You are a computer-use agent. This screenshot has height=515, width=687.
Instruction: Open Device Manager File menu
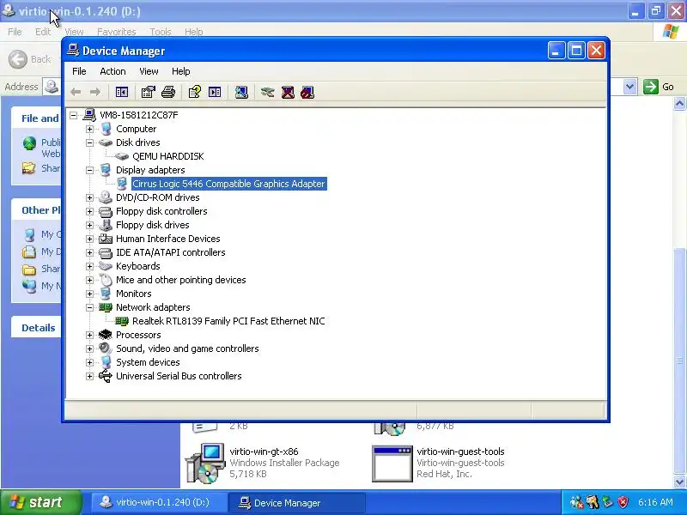click(79, 71)
